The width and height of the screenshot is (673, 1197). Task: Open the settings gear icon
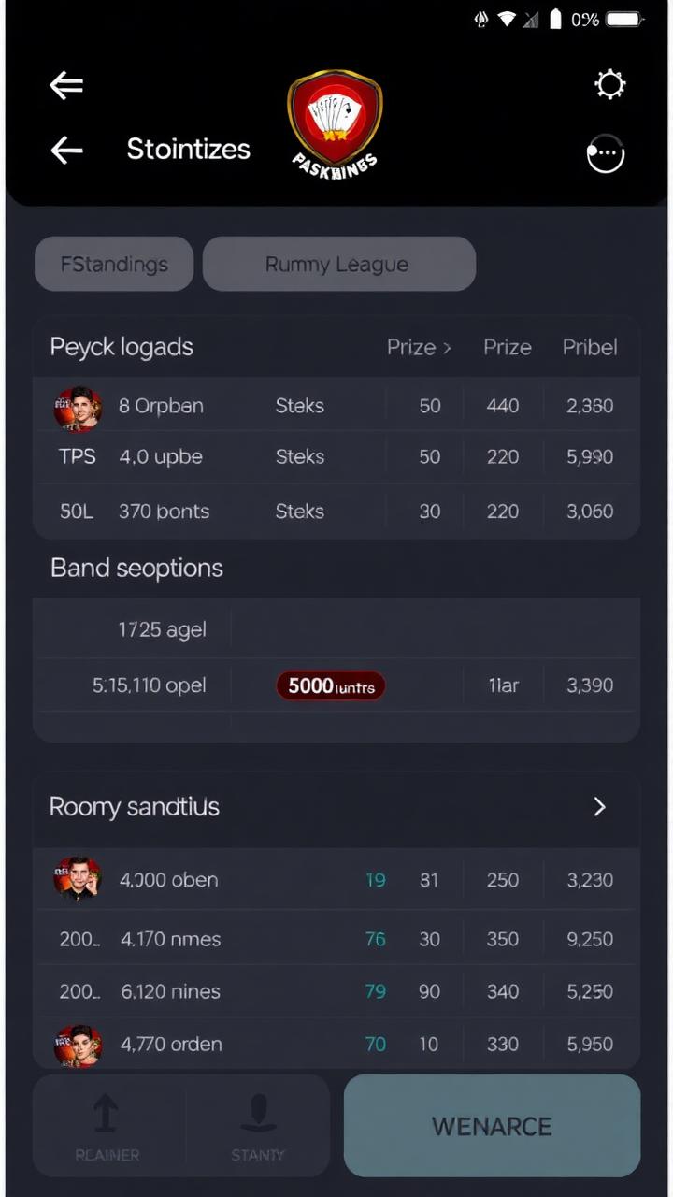pyautogui.click(x=609, y=85)
